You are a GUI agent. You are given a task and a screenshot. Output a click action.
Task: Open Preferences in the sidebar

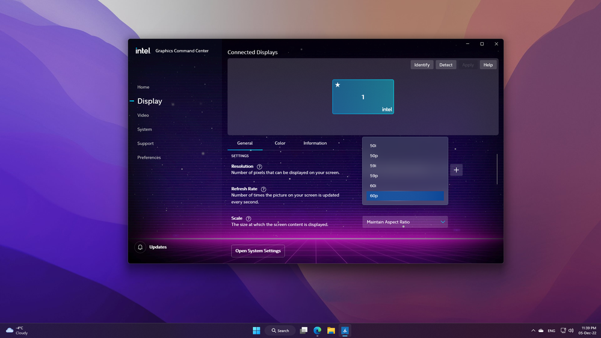[x=149, y=158]
